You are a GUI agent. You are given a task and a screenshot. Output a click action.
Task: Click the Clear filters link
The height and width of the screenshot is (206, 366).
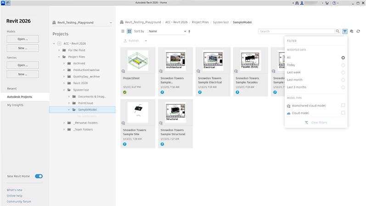tap(319, 122)
